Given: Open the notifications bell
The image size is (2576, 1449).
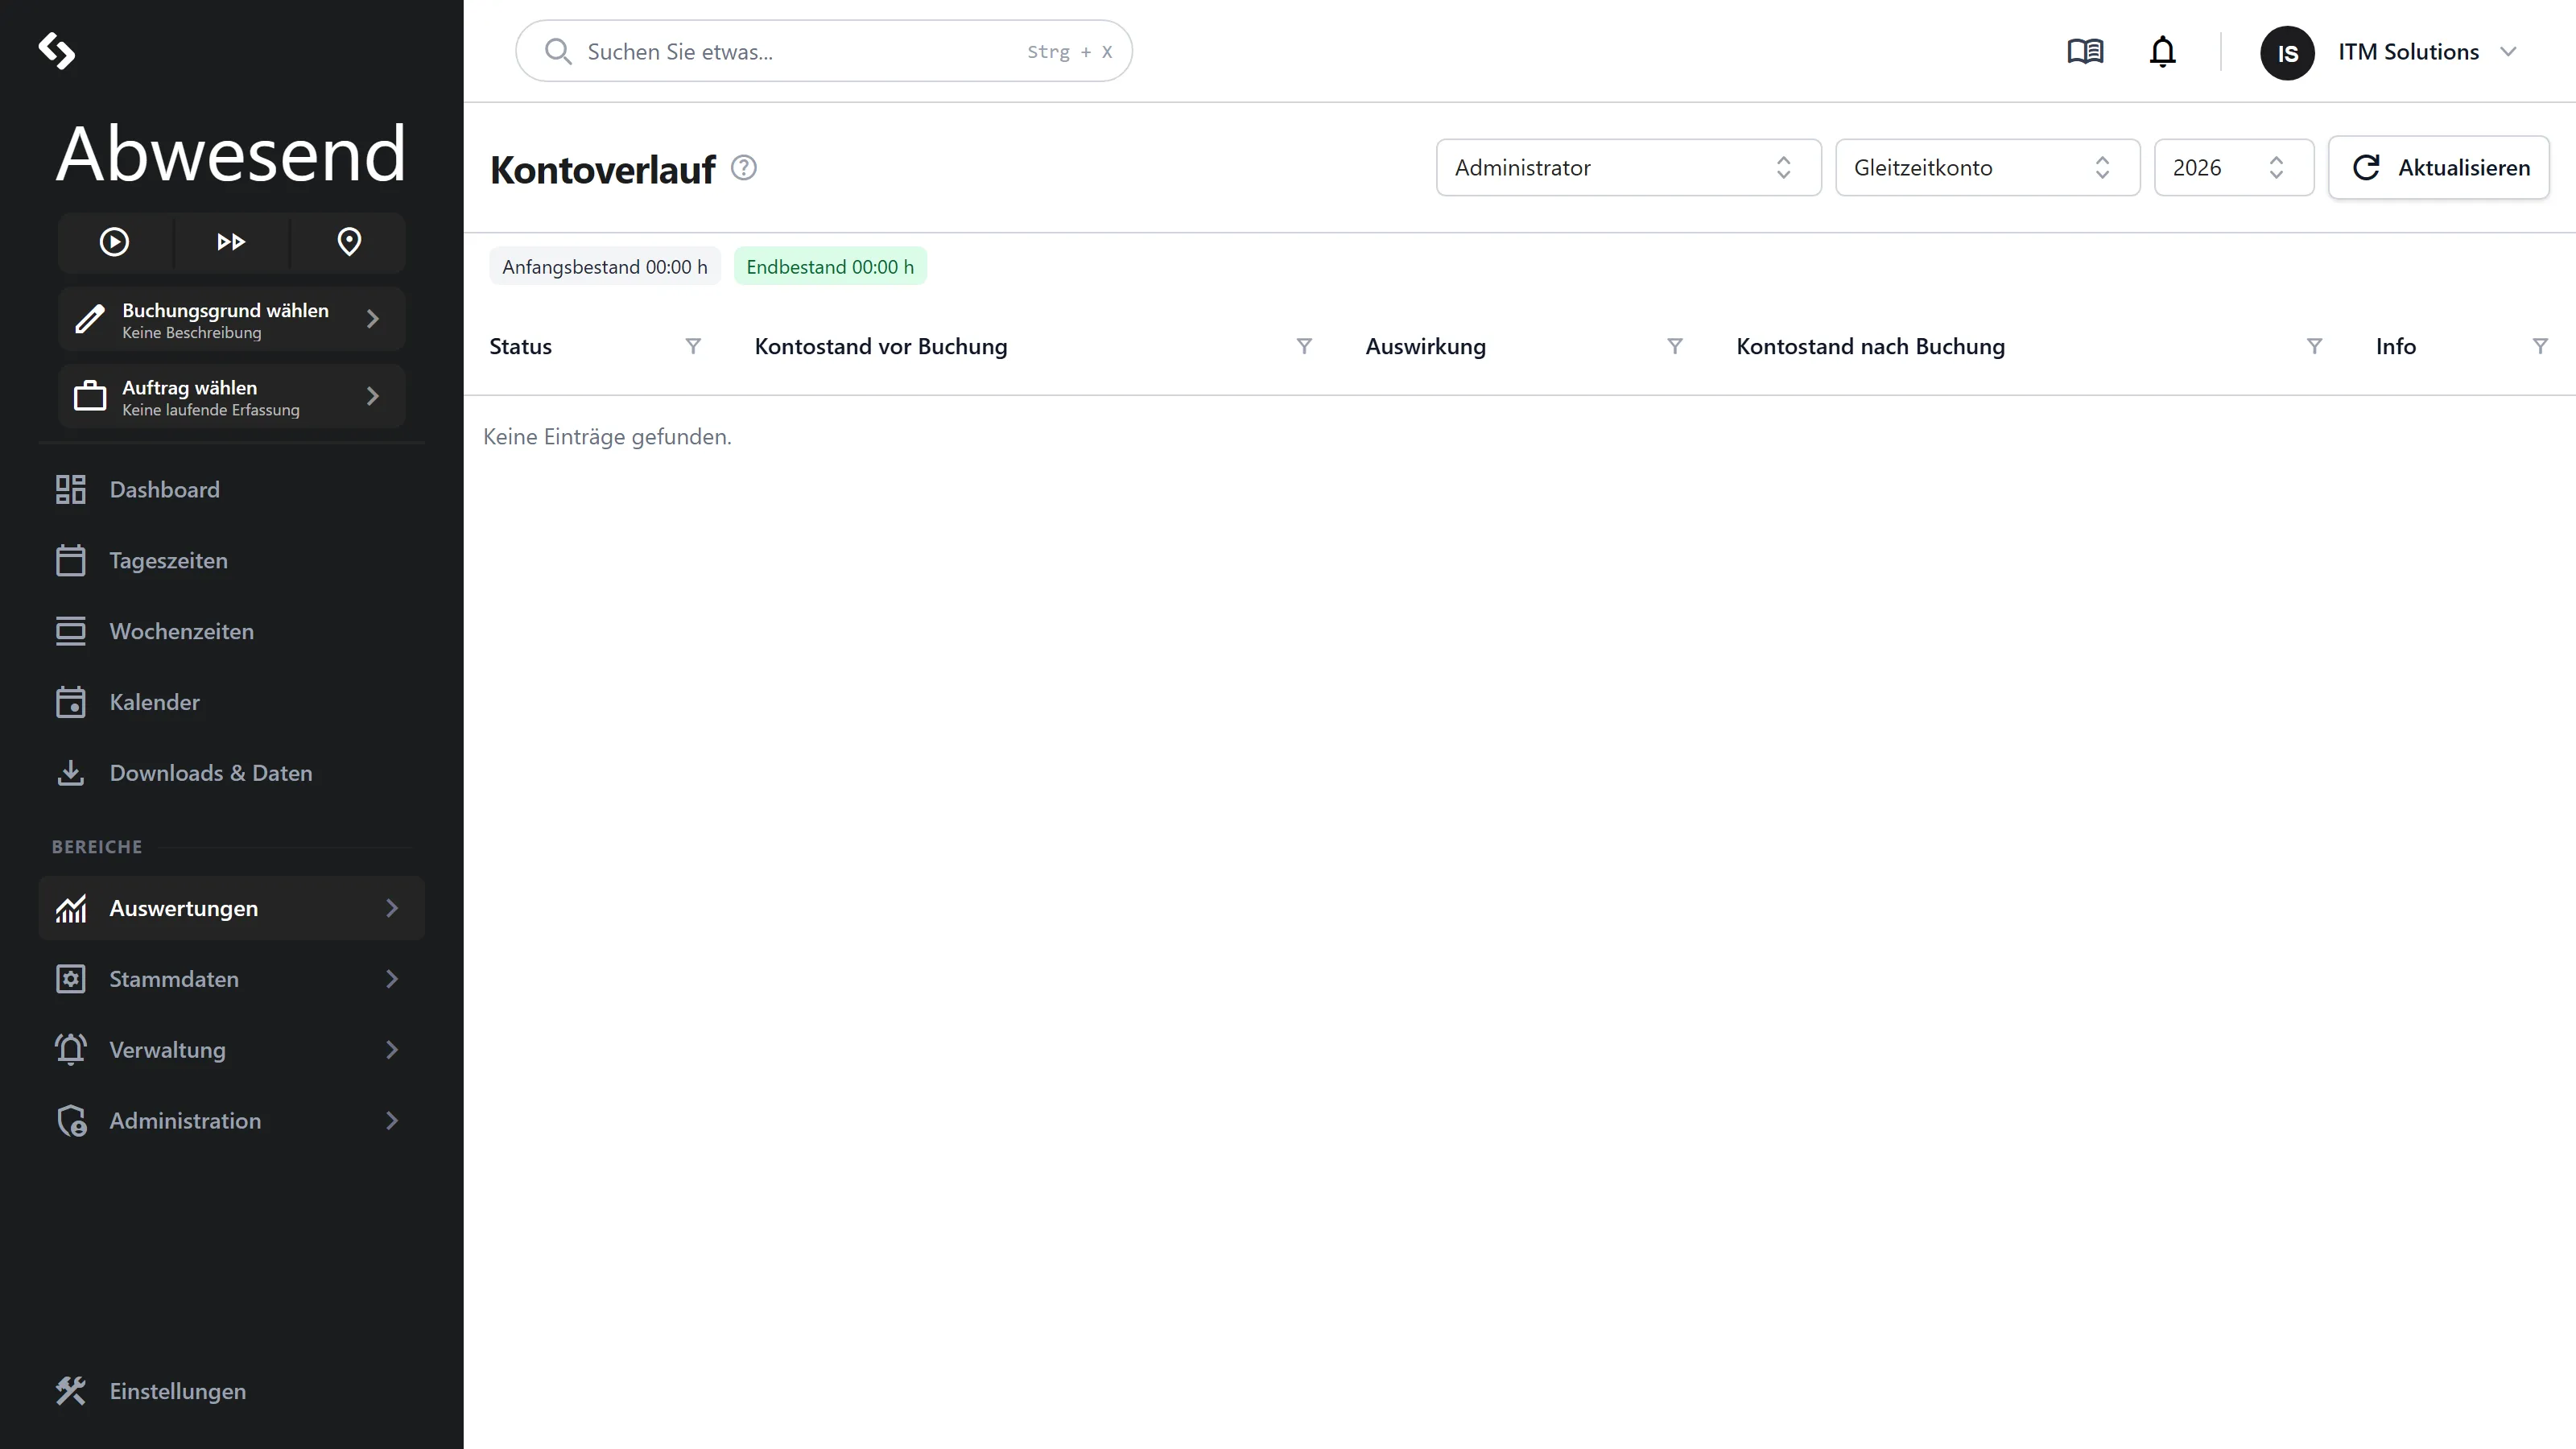Looking at the screenshot, I should tap(2162, 51).
